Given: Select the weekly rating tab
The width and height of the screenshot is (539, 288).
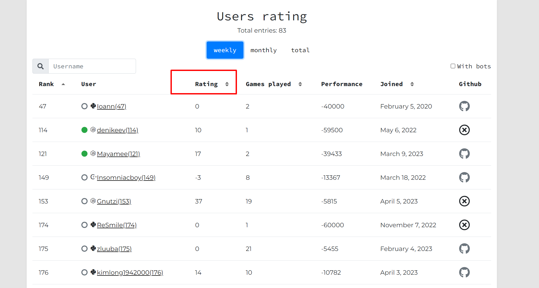Looking at the screenshot, I should click(x=225, y=50).
